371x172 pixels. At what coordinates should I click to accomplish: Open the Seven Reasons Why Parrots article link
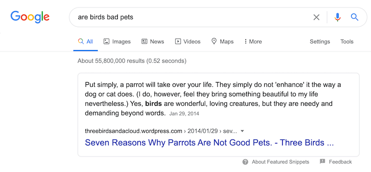coord(209,143)
